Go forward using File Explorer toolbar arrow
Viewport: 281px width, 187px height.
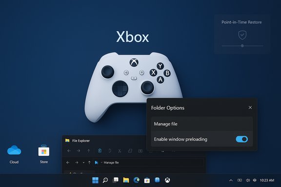[79, 151]
